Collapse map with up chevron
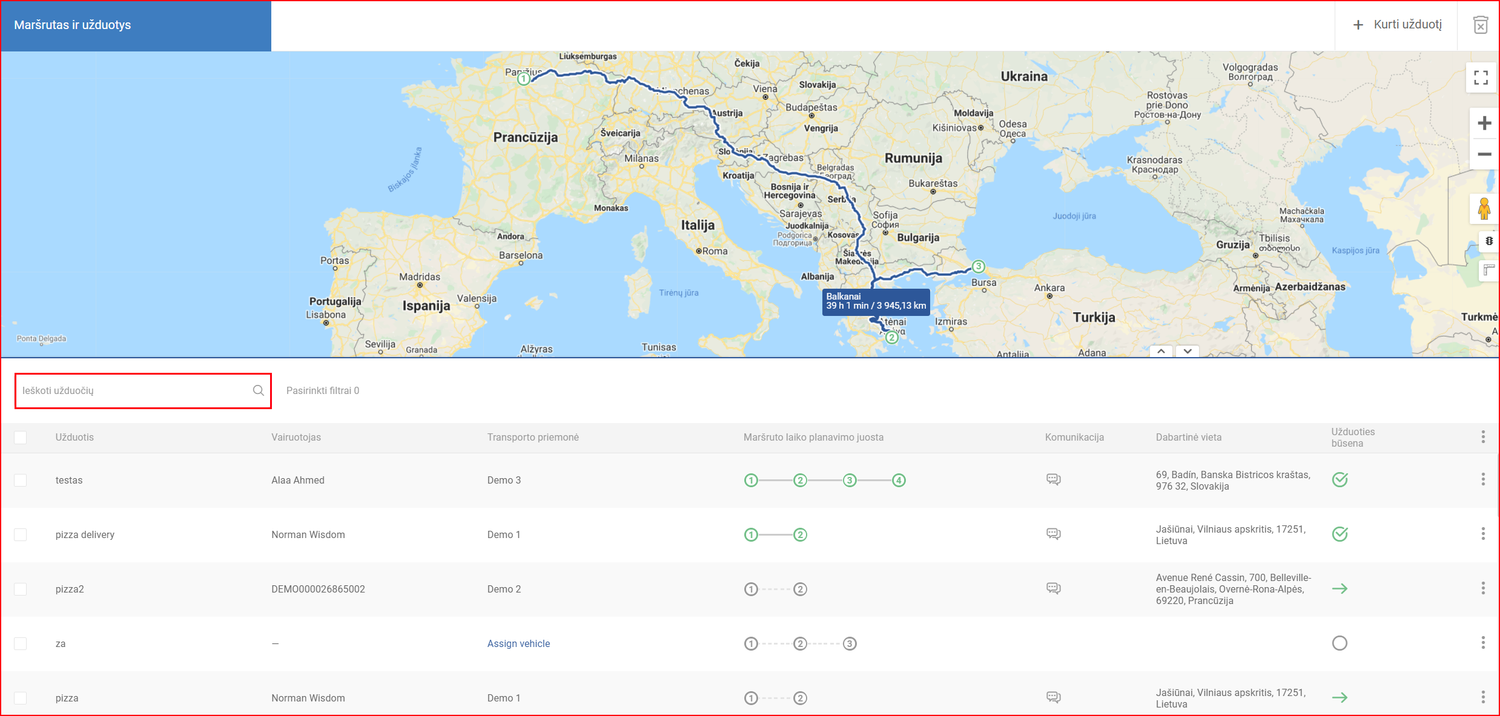The height and width of the screenshot is (716, 1500). [1161, 351]
